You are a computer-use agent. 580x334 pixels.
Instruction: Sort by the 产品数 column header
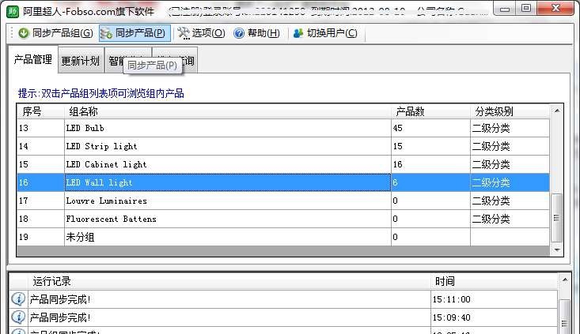[x=431, y=111]
